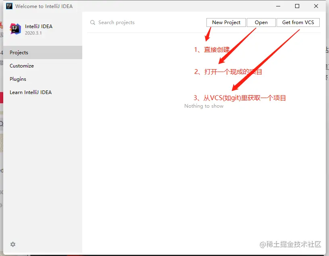Screen dimensions: 329x256
Task: Maximize the Welcome window
Action: (x=297, y=6)
